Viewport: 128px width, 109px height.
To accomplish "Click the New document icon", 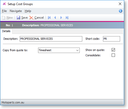I will pyautogui.click(x=3, y=18).
